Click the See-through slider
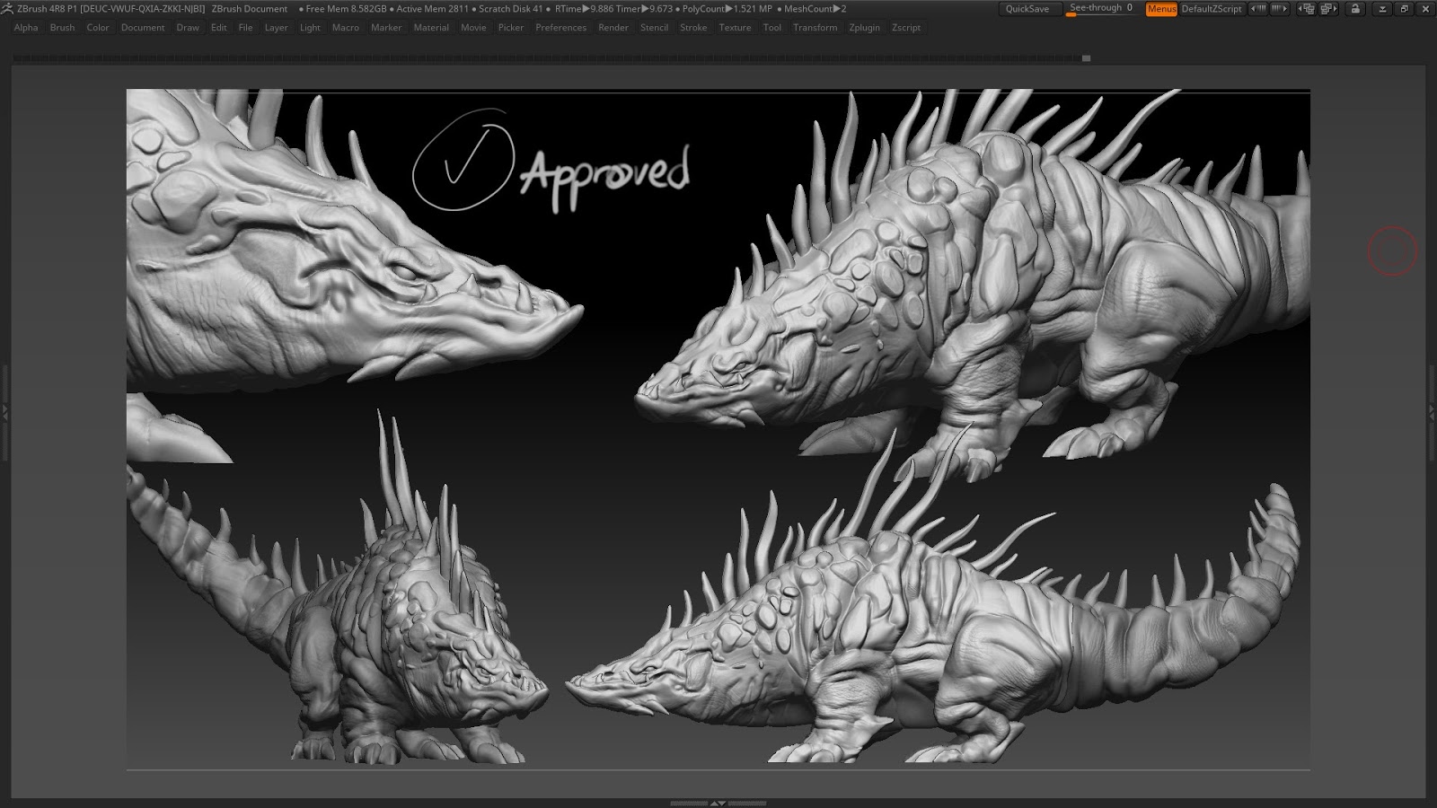The image size is (1437, 808). [x=1102, y=9]
